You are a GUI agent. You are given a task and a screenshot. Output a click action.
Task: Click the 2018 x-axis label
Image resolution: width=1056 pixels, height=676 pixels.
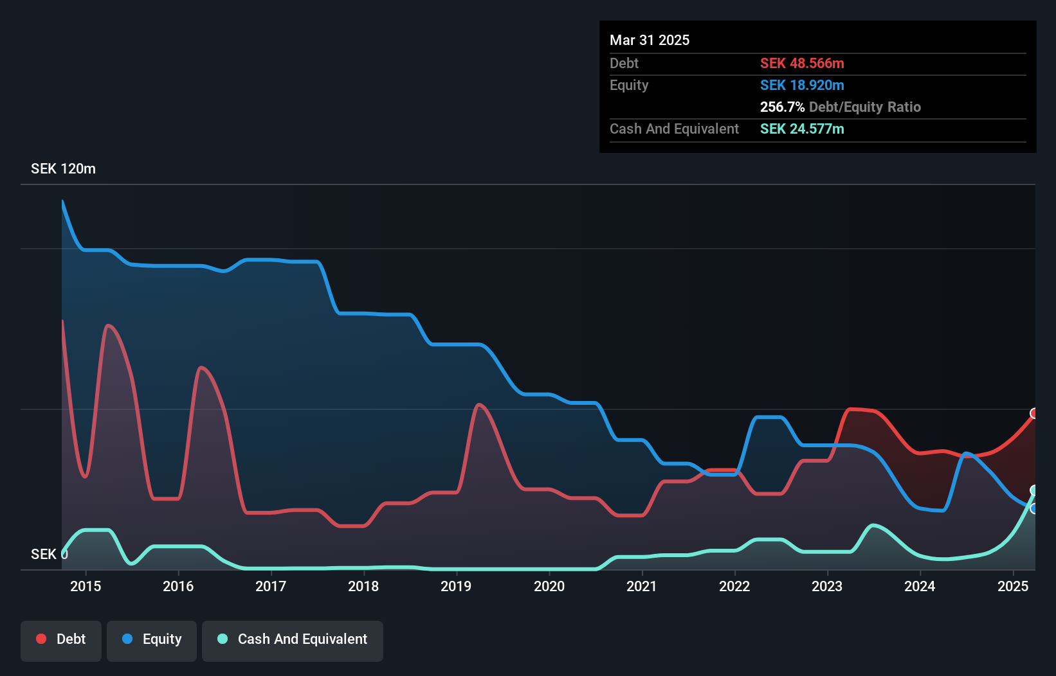pyautogui.click(x=363, y=586)
